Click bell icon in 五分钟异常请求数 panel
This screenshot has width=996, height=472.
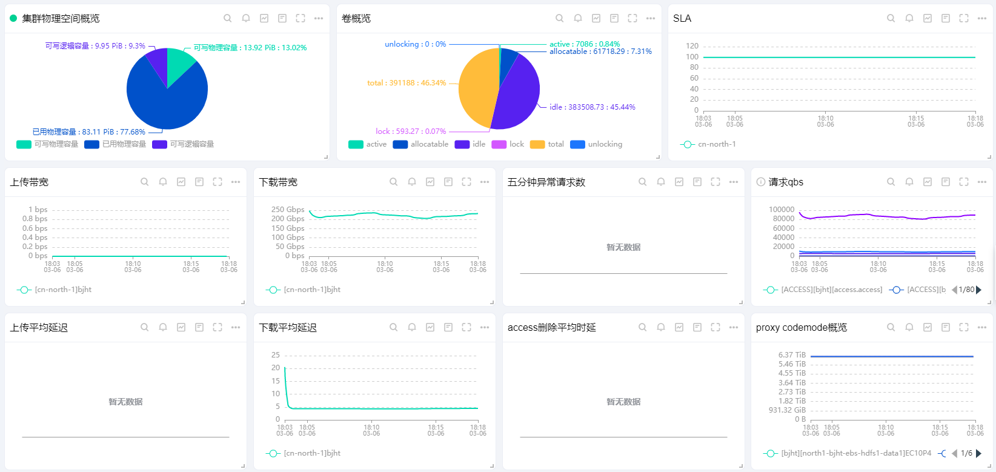point(661,182)
